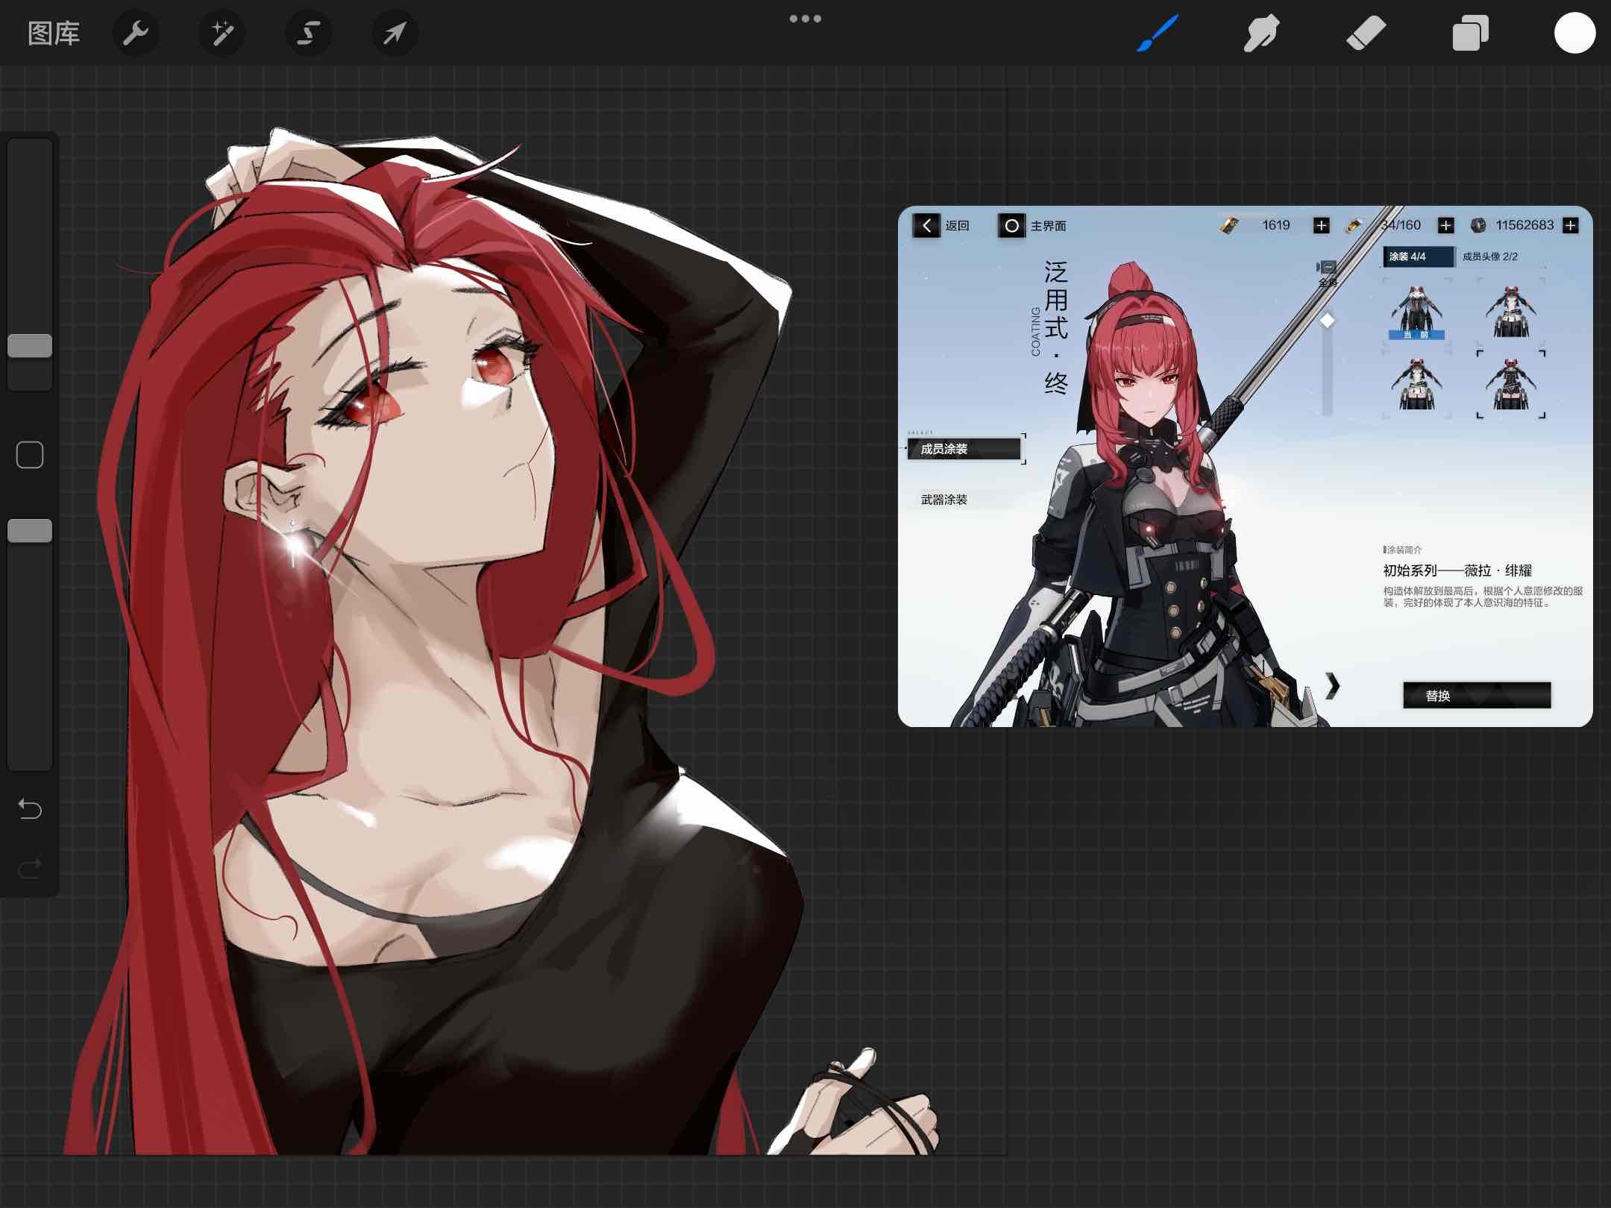Open the 图库 gallery
1611x1208 pixels.
(54, 34)
